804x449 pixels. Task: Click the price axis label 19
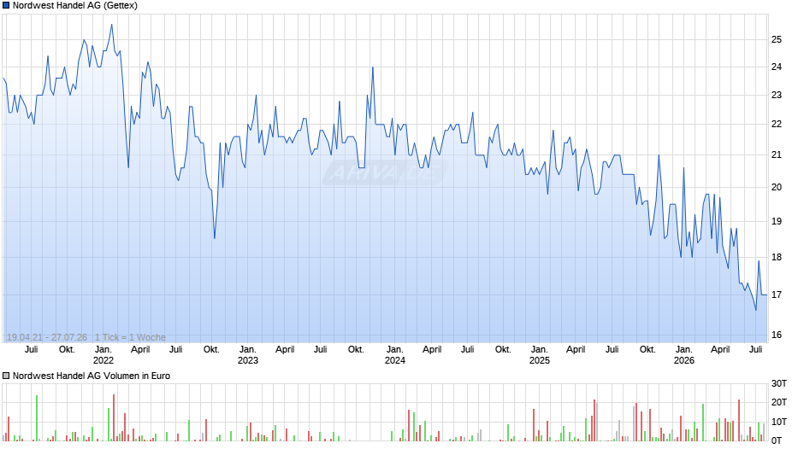click(777, 221)
